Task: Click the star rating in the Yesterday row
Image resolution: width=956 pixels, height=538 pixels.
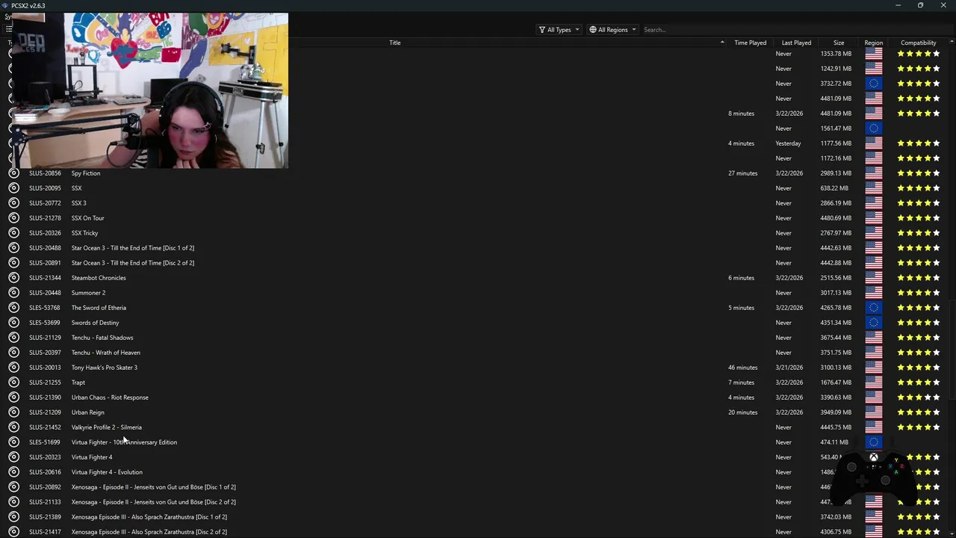Action: [919, 143]
